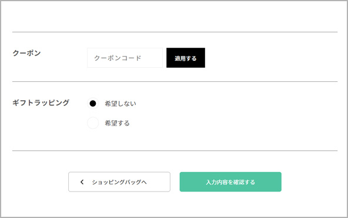Click the クーポンコード placeholder text
The image size is (348, 218).
118,58
